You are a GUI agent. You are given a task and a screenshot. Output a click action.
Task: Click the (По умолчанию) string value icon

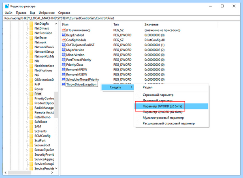tap(64, 30)
